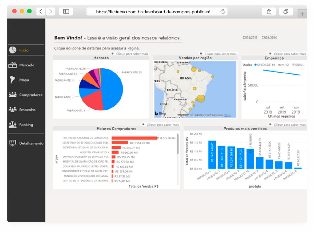Image resolution: width=314 pixels, height=232 pixels.
Task: Click the Terms link on the map
Action: tap(227, 115)
